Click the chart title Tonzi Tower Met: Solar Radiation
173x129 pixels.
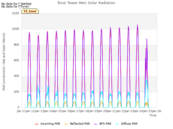[x=86, y=3]
